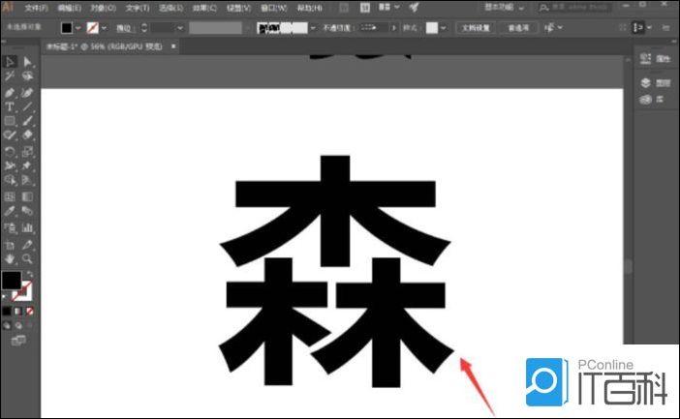Open the 对象(O) menu
This screenshot has width=680, height=419.
(104, 9)
